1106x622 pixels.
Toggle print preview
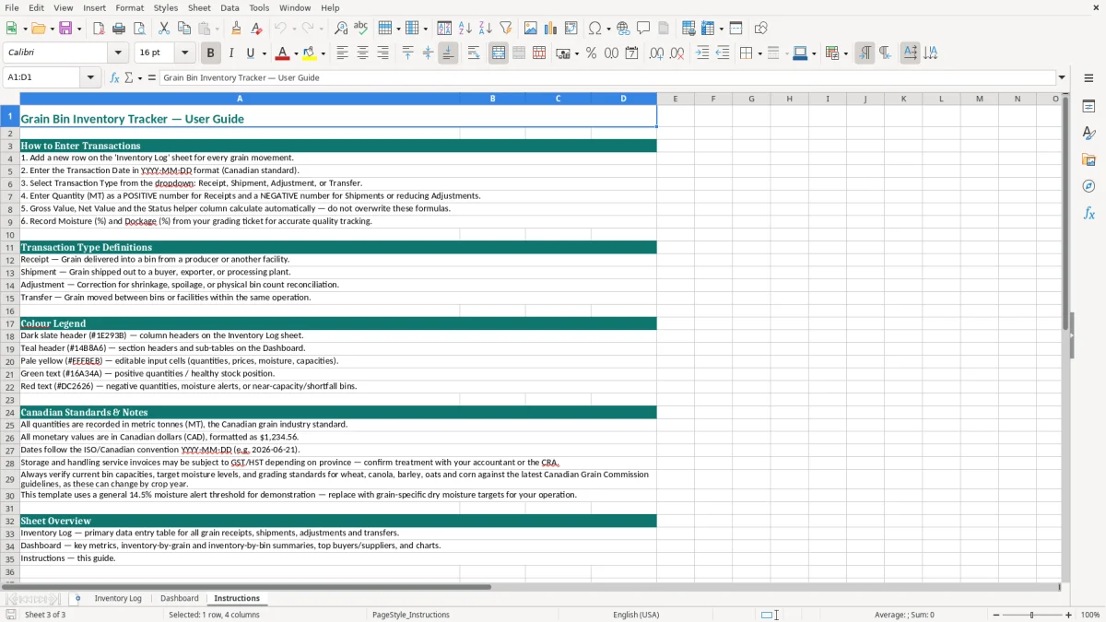pos(139,29)
